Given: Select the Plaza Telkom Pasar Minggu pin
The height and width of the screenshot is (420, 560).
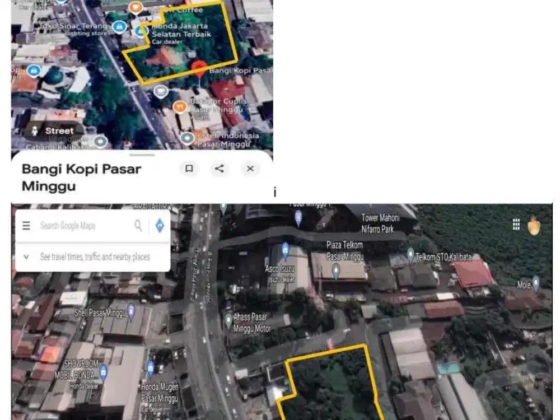Looking at the screenshot, I should 335,272.
